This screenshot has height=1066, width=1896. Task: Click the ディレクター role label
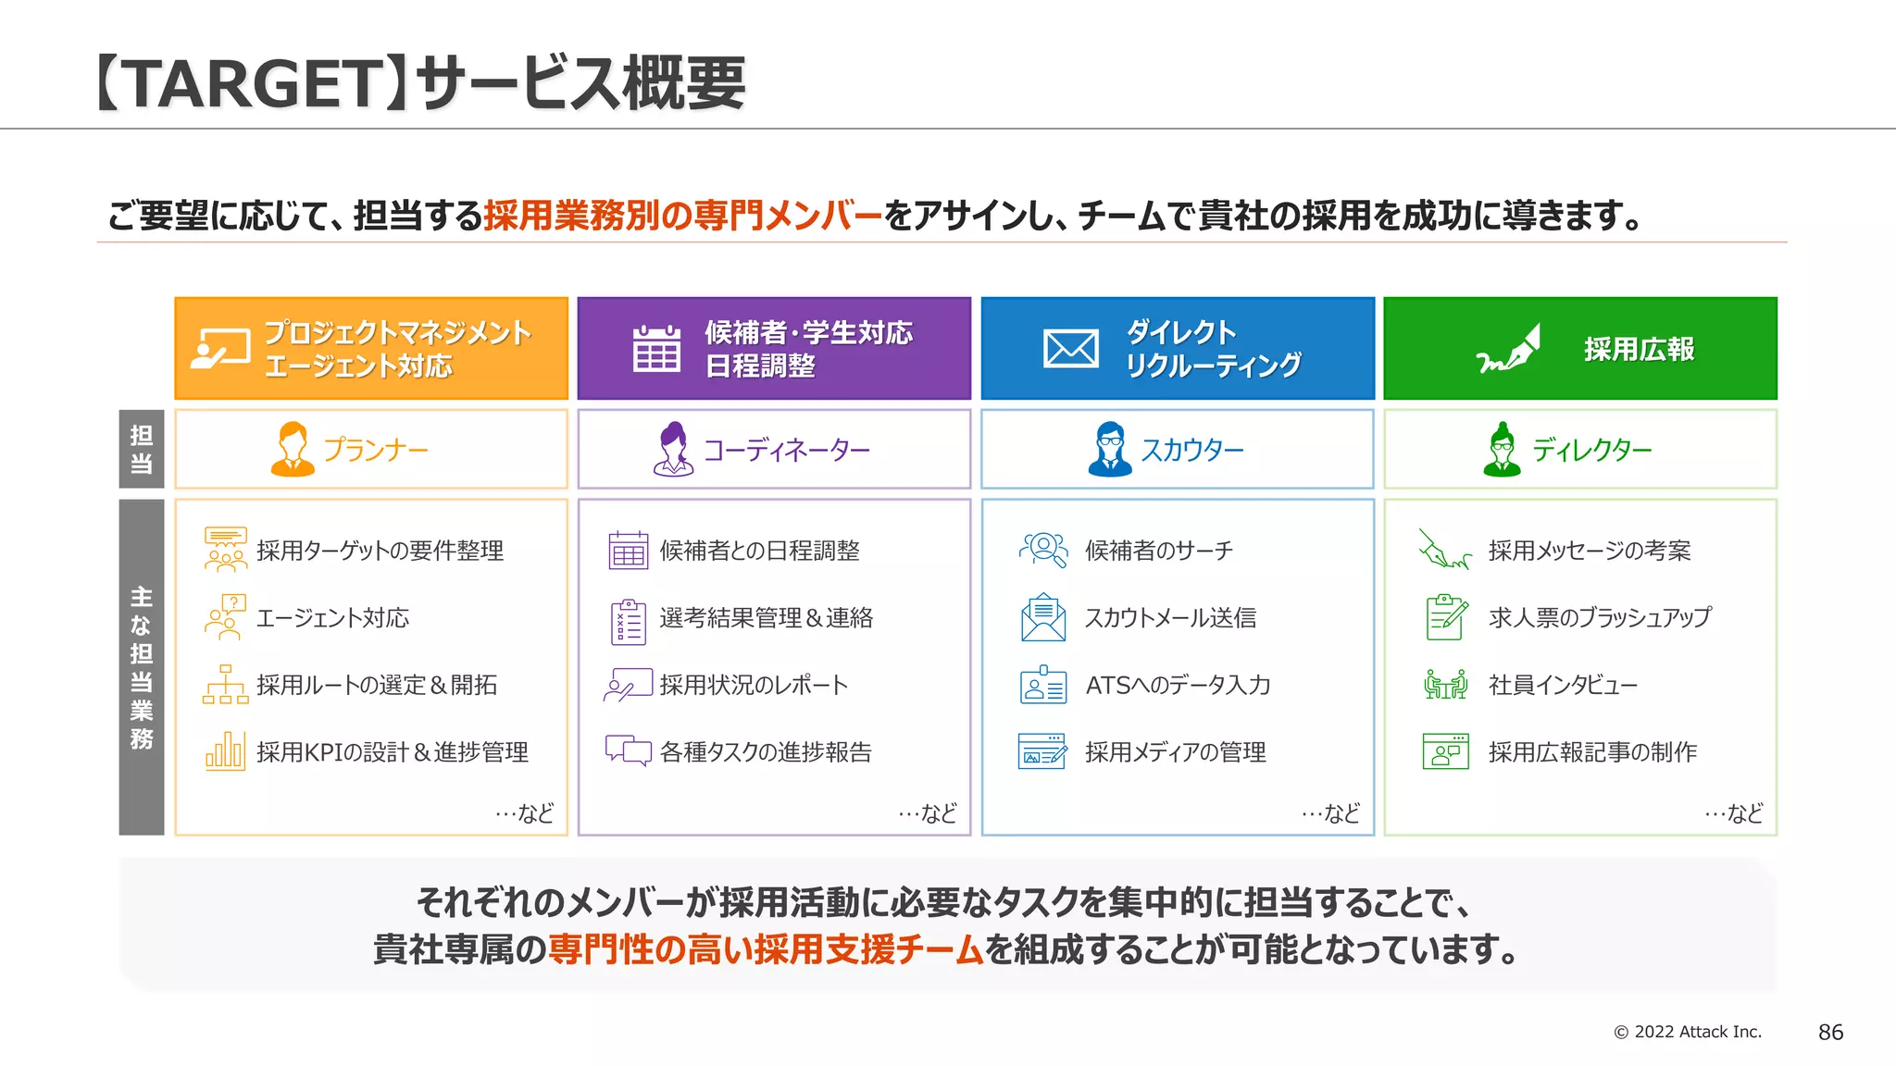tap(1591, 450)
